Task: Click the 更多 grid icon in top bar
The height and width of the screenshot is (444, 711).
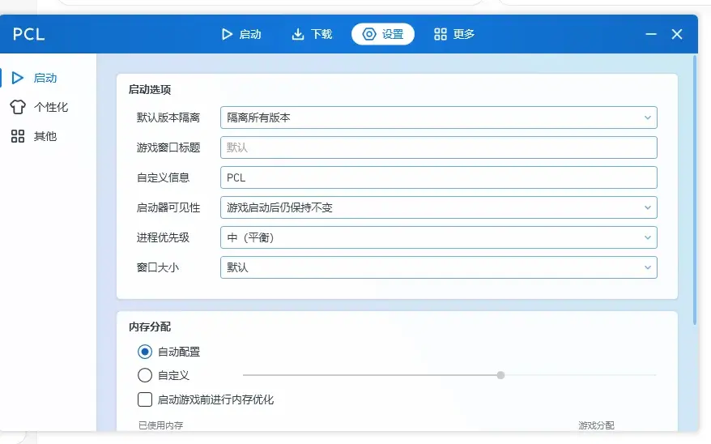Action: click(x=441, y=34)
